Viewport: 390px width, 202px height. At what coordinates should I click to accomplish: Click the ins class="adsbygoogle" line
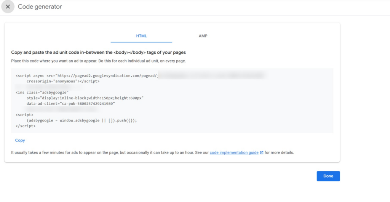42,92
